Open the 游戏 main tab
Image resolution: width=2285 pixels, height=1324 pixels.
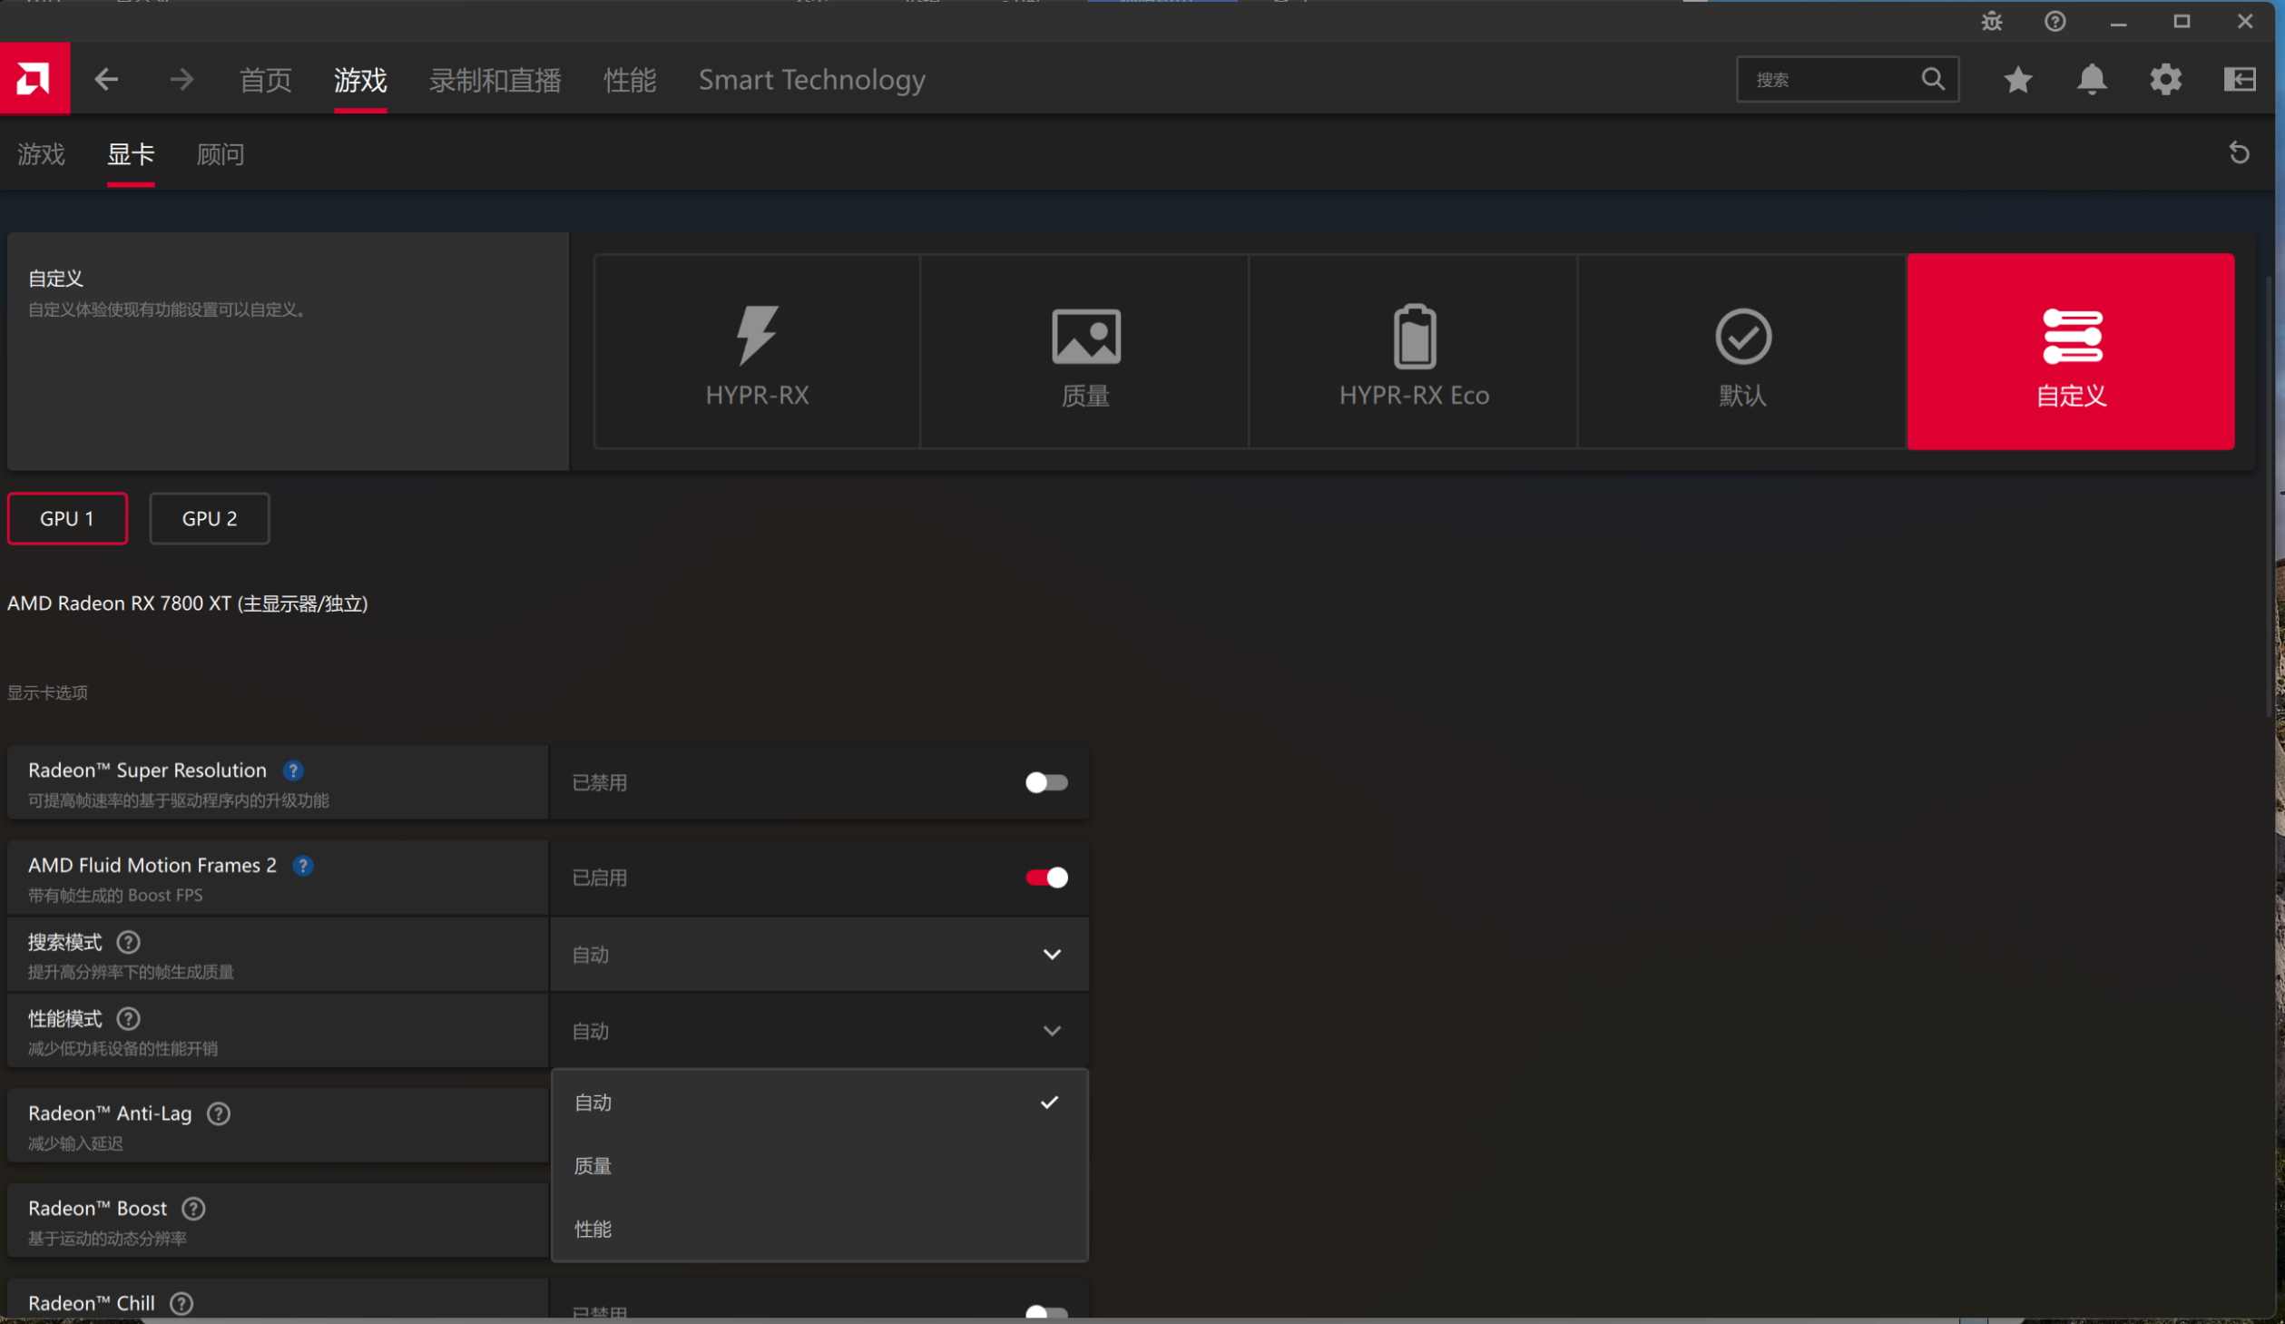coord(360,80)
